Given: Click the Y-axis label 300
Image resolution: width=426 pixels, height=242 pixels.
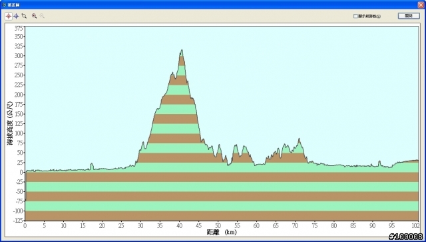Looking at the screenshot, I should tap(19, 56).
